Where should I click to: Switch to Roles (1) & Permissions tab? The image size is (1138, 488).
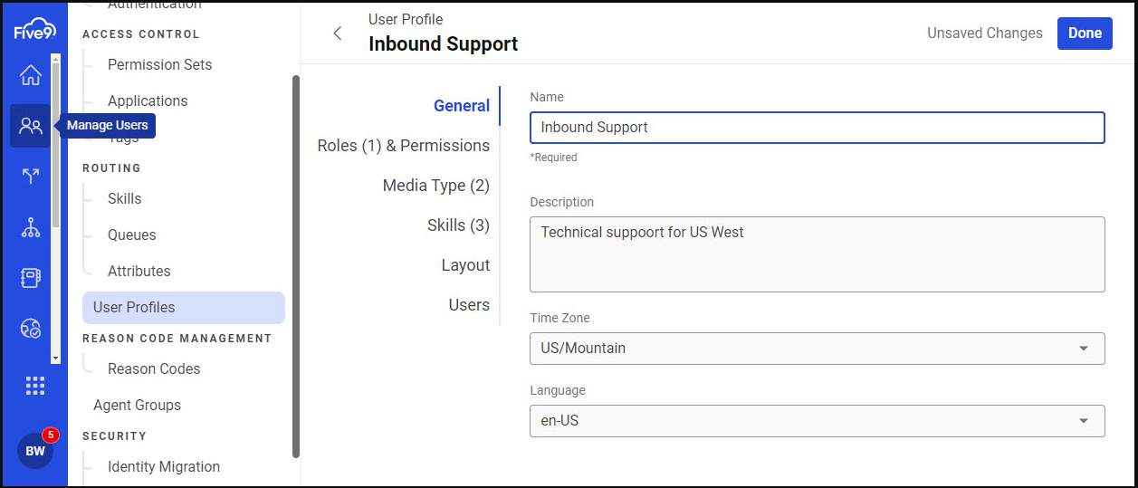pos(404,146)
